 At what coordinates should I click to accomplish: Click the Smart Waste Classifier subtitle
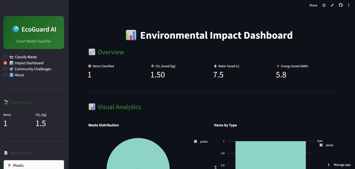(x=33, y=41)
